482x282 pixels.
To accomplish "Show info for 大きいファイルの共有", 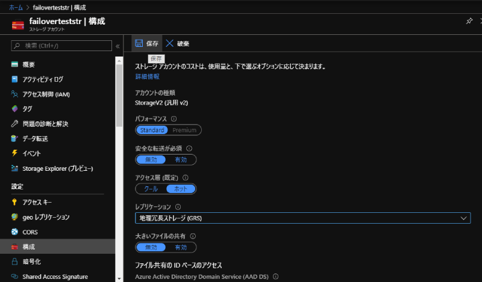I will pyautogui.click(x=193, y=236).
